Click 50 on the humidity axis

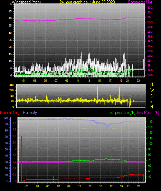click(6, 149)
